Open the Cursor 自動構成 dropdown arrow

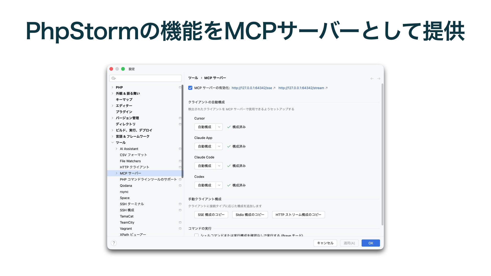click(x=219, y=127)
